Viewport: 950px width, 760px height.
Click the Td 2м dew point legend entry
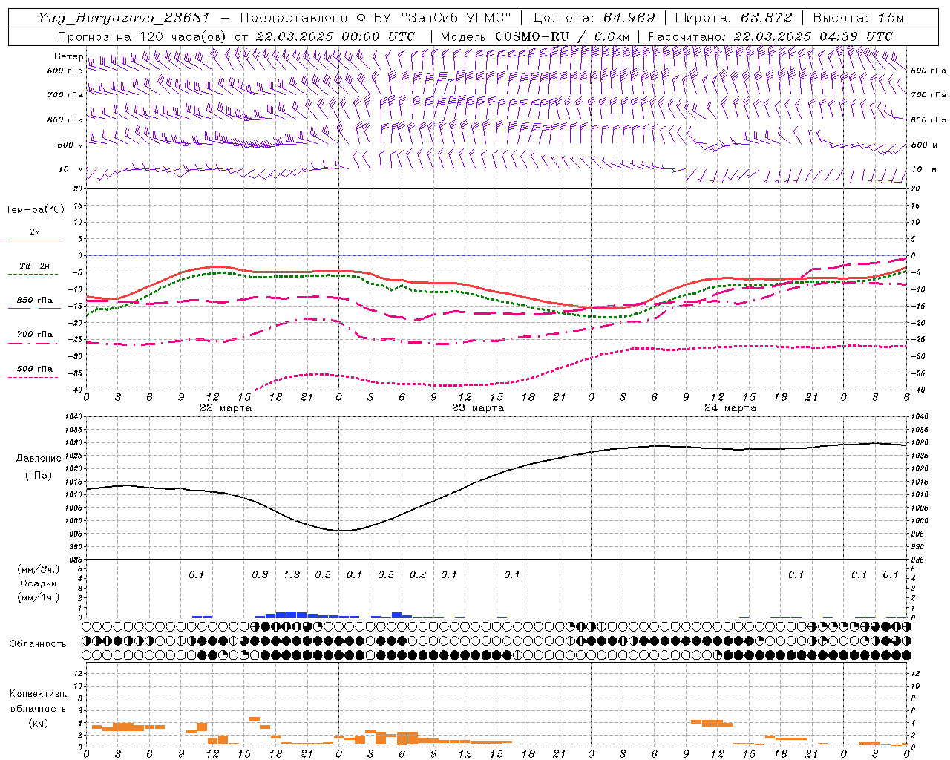[34, 269]
